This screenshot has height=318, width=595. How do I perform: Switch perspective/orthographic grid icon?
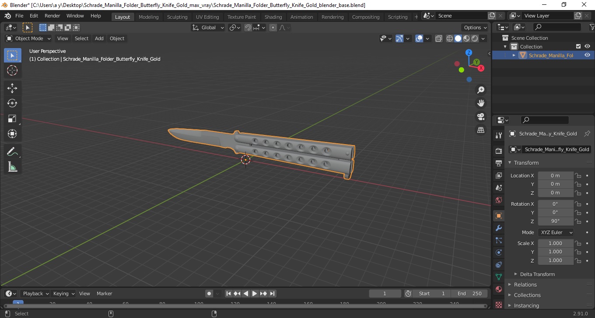pyautogui.click(x=481, y=130)
